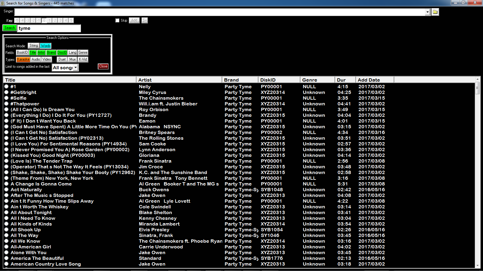The height and width of the screenshot is (271, 483).
Task: Set the key change to 4
Action: coord(66,20)
